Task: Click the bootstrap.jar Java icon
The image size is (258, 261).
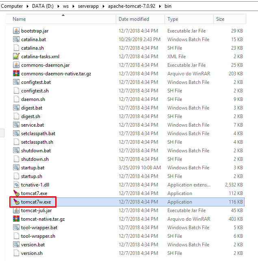Action: tap(16, 31)
